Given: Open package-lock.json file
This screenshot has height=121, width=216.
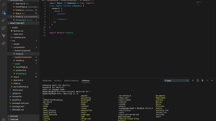Looking at the screenshot, I should coord(23,103).
